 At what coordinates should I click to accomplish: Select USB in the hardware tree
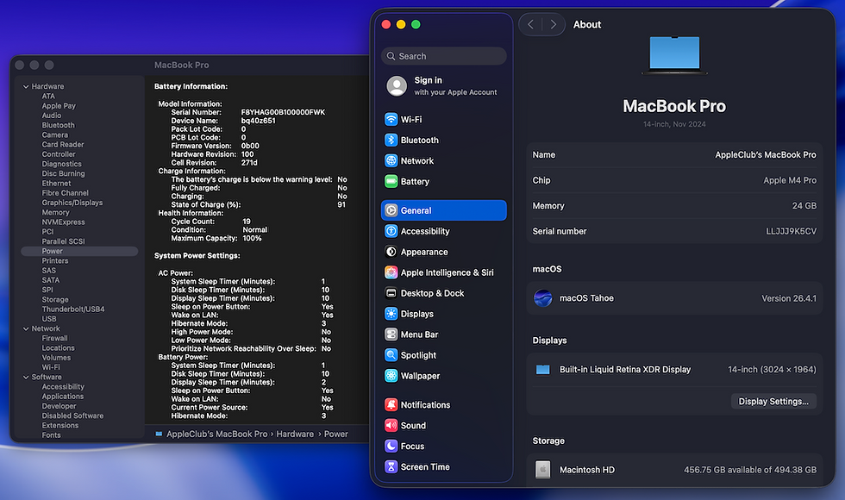pos(49,319)
